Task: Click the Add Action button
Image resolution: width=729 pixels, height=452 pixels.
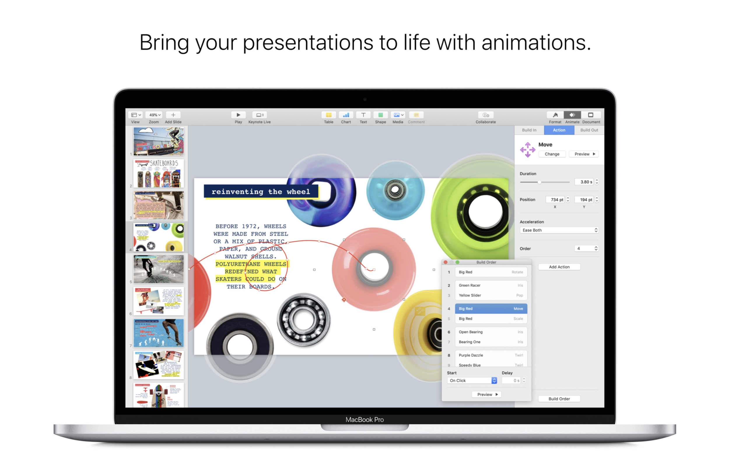Action: [x=559, y=267]
